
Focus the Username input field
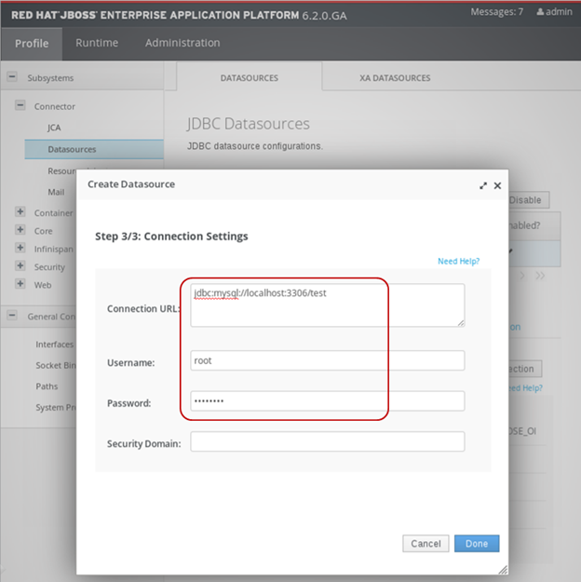pos(327,360)
